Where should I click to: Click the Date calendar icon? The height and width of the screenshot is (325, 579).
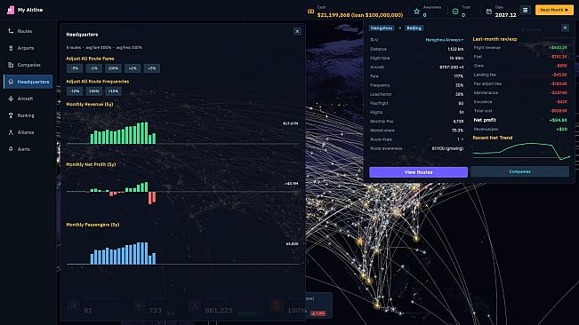pos(489,12)
